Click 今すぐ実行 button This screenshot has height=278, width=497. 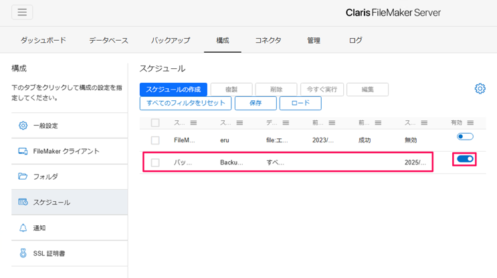pyautogui.click(x=322, y=90)
